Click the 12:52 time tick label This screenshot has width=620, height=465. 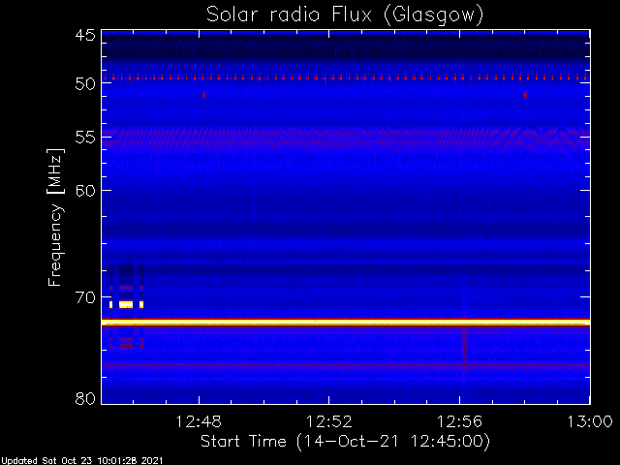(x=329, y=422)
